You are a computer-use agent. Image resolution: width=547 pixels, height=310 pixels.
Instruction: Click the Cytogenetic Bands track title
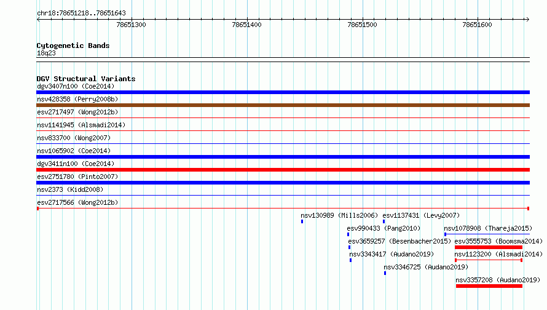coord(73,46)
